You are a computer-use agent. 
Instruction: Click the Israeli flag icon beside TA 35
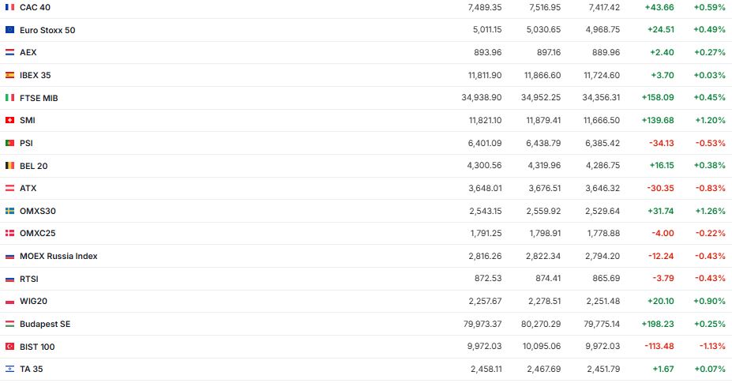point(9,370)
